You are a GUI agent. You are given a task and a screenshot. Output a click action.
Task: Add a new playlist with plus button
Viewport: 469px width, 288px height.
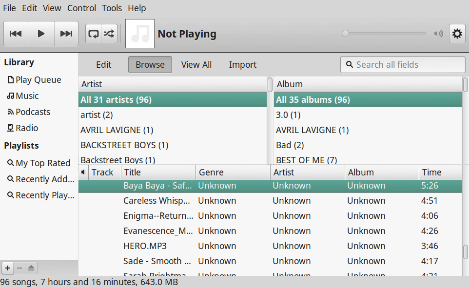[8, 268]
